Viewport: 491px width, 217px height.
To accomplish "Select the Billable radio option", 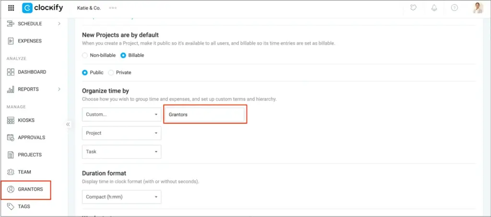I will pos(123,55).
